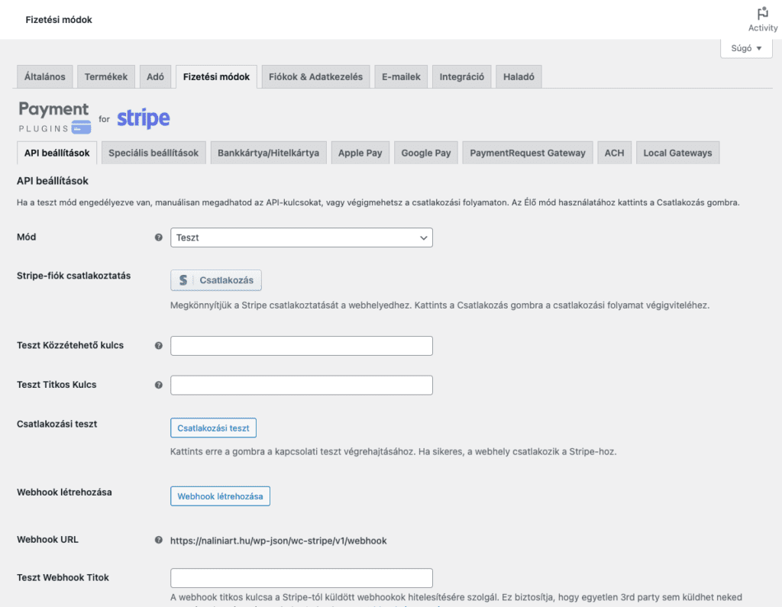
Task: Click the Fizetési módok page title
Action: click(59, 20)
